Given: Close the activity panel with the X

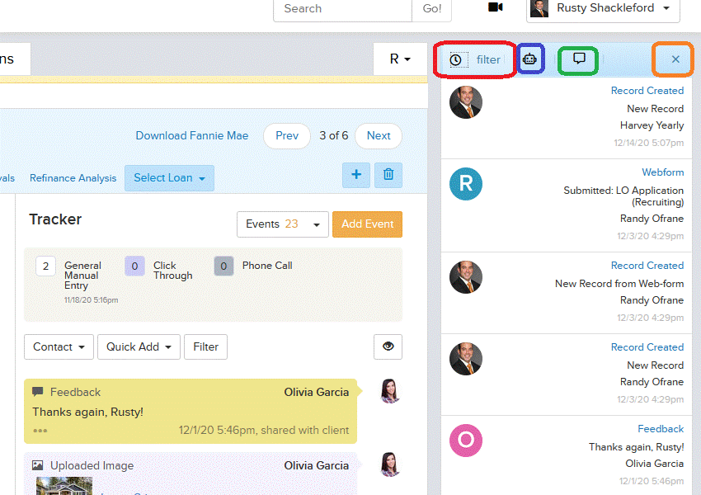Looking at the screenshot, I should (675, 59).
